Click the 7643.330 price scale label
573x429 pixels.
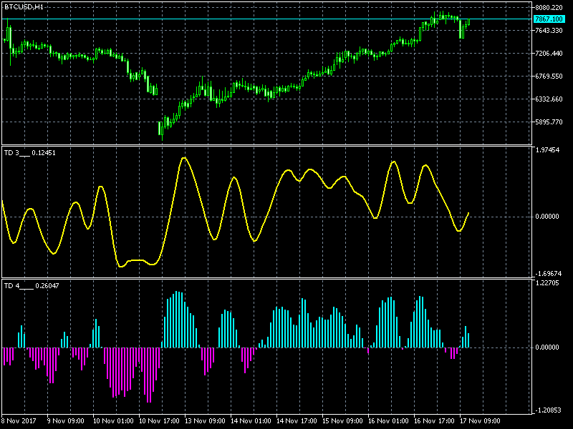[x=549, y=31]
